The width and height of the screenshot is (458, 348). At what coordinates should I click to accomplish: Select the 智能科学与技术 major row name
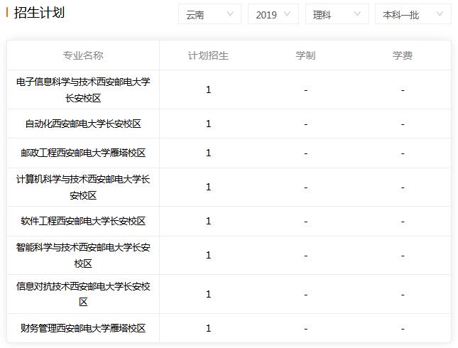[83, 256]
